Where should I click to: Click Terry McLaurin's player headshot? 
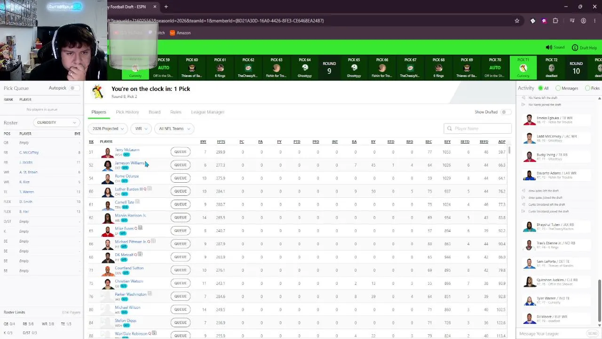108,152
